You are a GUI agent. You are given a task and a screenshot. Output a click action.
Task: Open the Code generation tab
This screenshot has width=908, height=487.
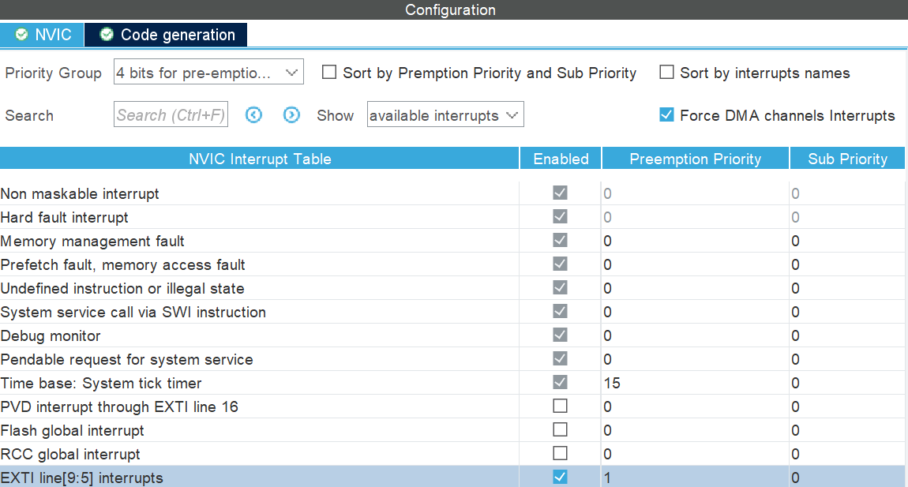pyautogui.click(x=166, y=35)
